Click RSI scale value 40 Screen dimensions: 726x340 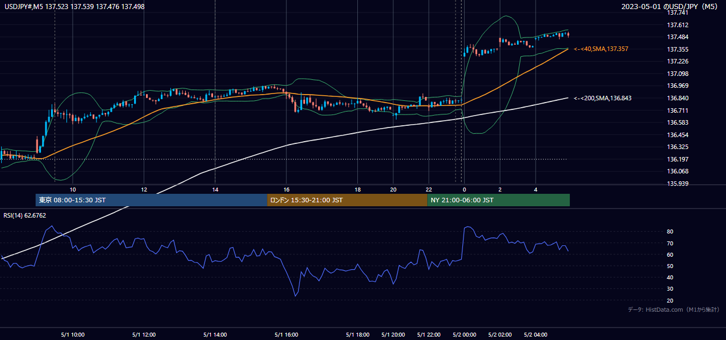click(670, 277)
